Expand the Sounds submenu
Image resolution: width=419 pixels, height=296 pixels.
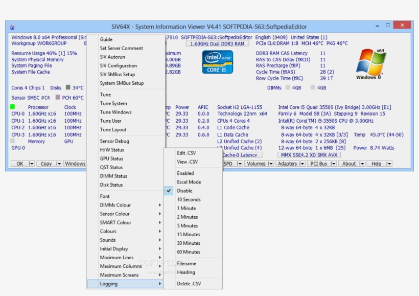[125, 240]
